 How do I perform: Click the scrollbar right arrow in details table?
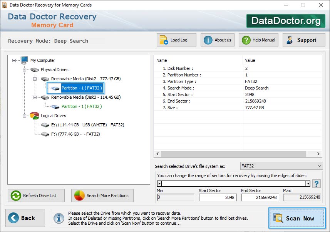(318, 154)
